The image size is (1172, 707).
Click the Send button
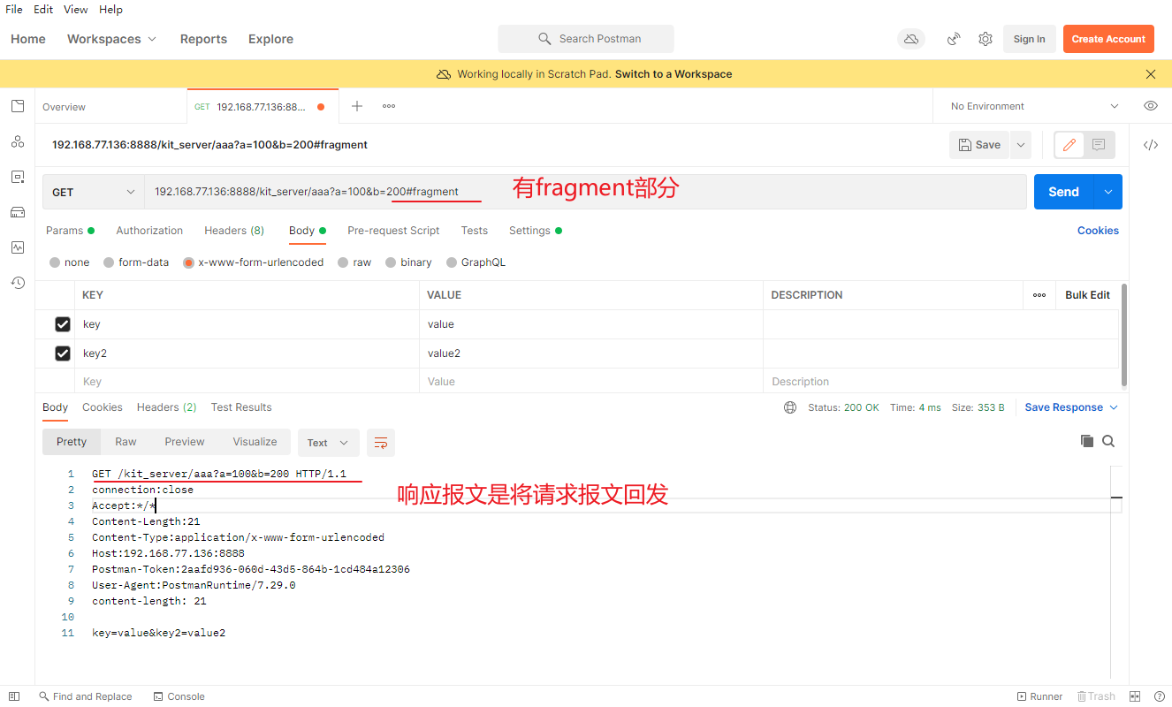click(1063, 192)
